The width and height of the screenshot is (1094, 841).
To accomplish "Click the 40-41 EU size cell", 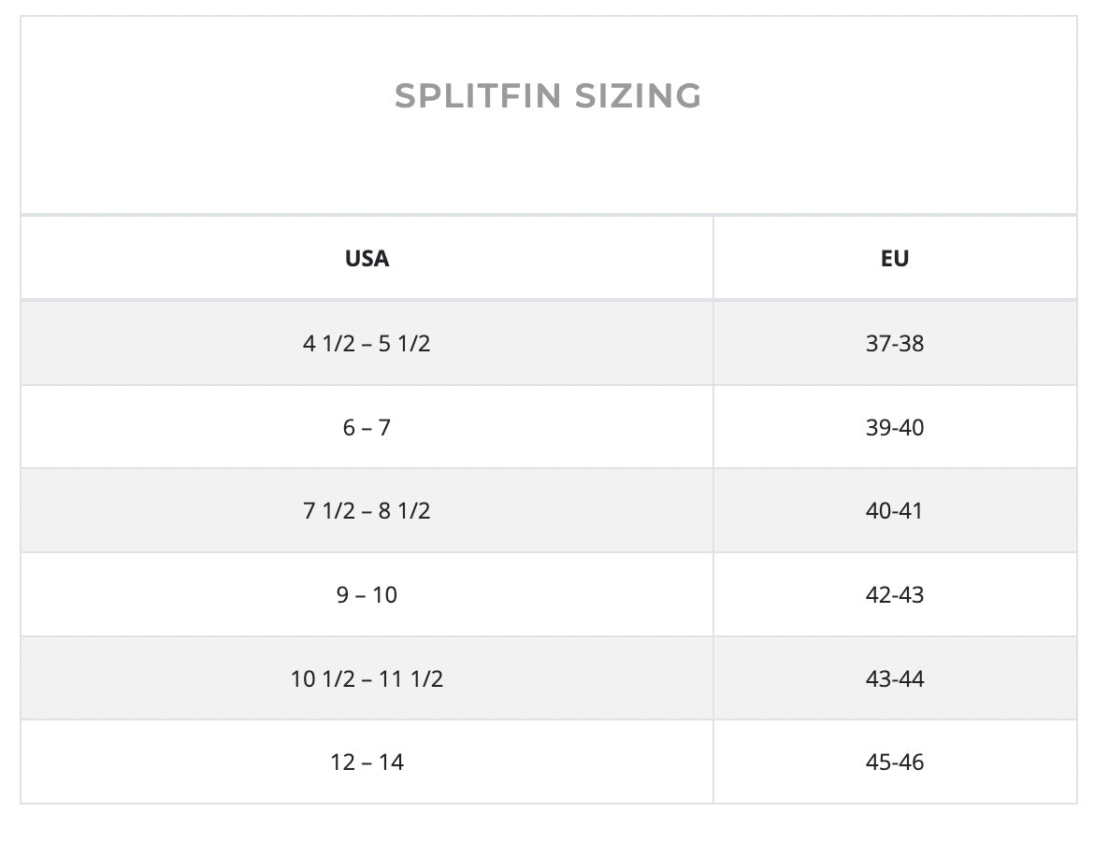I will click(x=895, y=510).
